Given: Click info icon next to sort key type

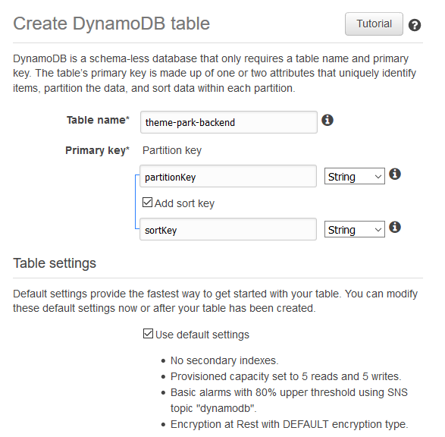Looking at the screenshot, I should 395,227.
